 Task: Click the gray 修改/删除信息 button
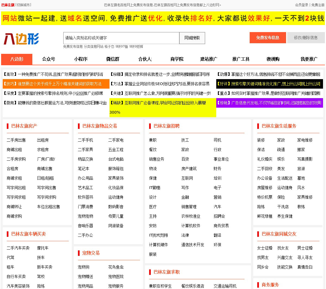306,38
